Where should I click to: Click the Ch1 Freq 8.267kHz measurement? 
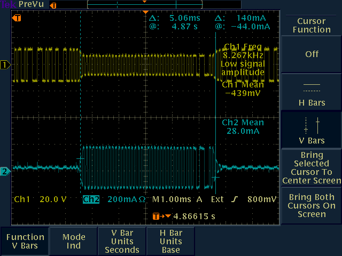pyautogui.click(x=243, y=51)
